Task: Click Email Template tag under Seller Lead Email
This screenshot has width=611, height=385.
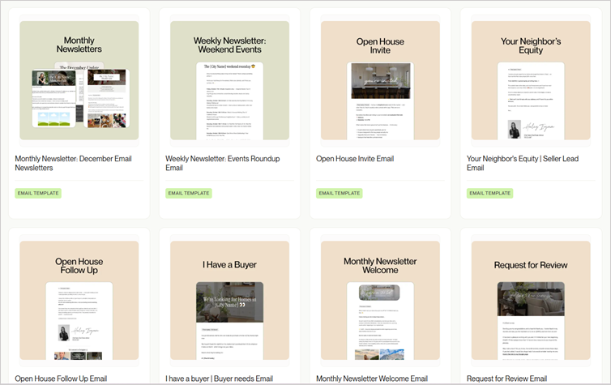Action: pos(489,193)
